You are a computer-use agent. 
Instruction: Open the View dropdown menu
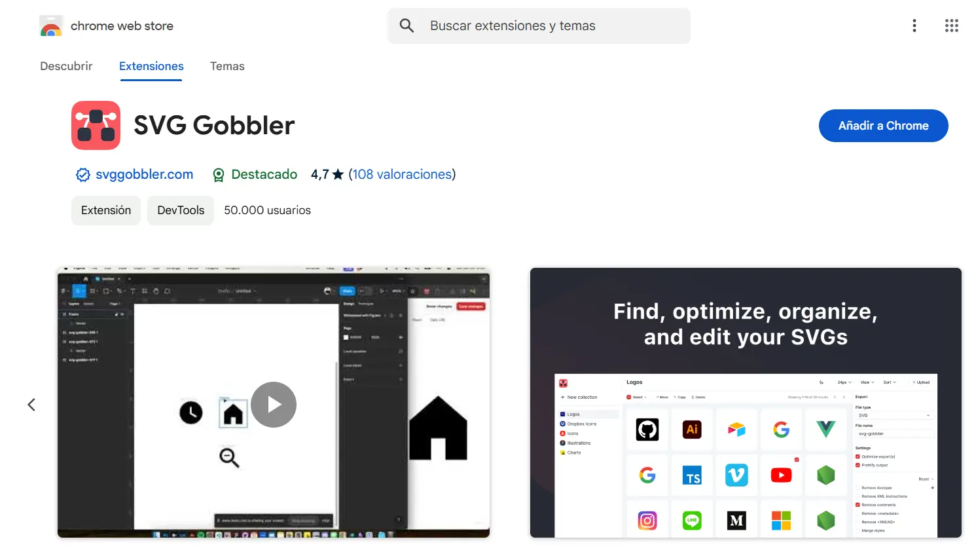point(866,382)
